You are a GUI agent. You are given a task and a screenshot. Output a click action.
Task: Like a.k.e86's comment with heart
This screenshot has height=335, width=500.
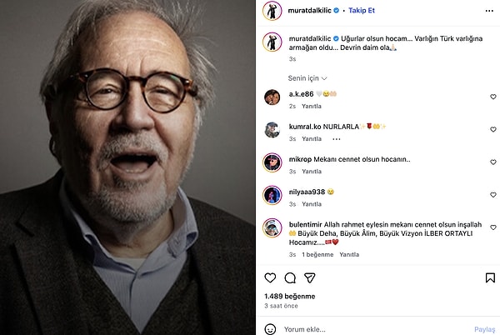492,98
